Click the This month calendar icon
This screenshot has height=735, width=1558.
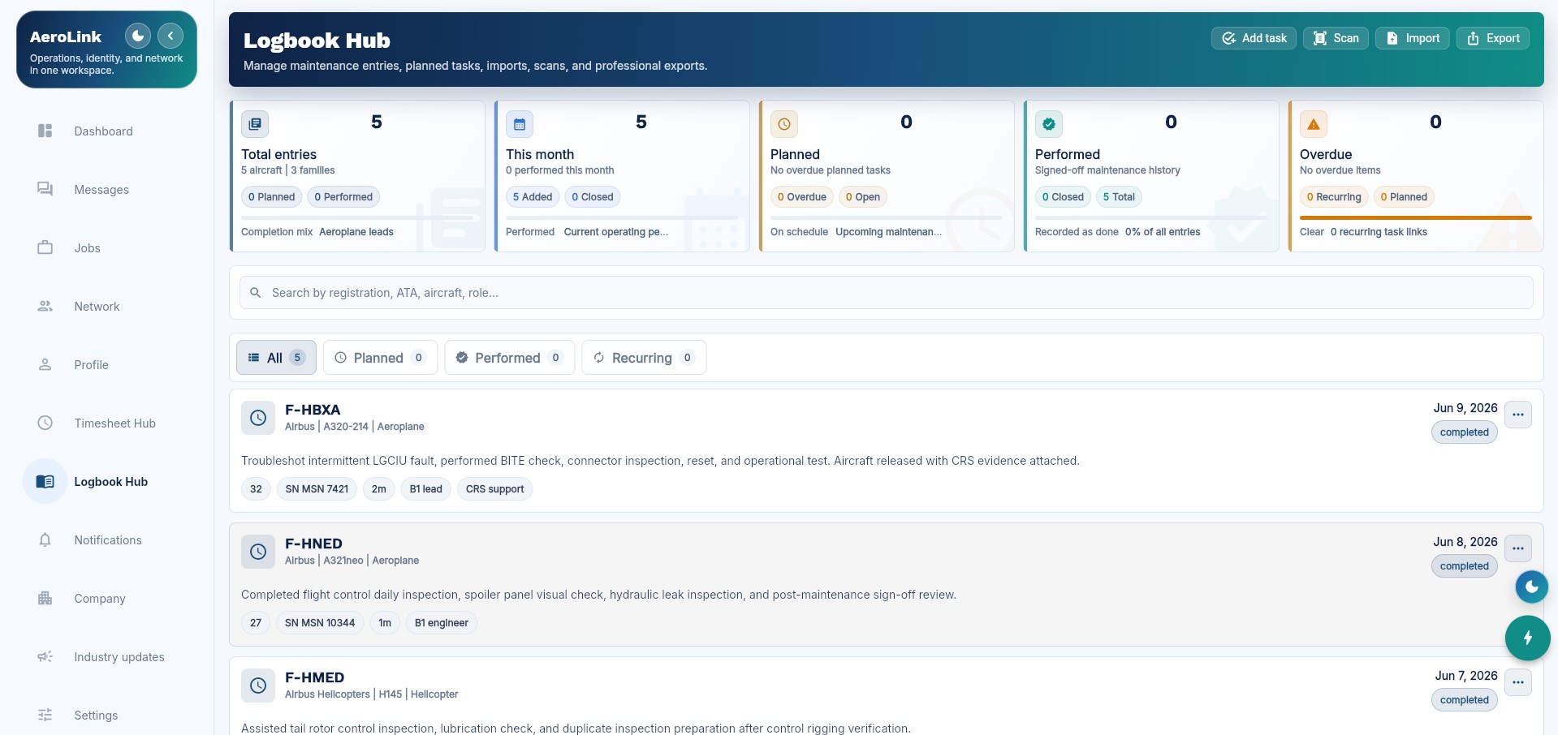pos(520,124)
